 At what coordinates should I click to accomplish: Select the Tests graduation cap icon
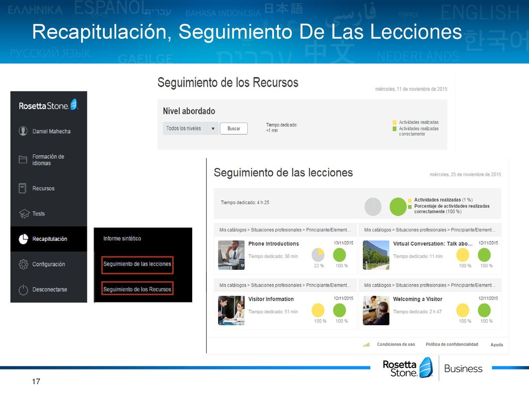pyautogui.click(x=24, y=213)
